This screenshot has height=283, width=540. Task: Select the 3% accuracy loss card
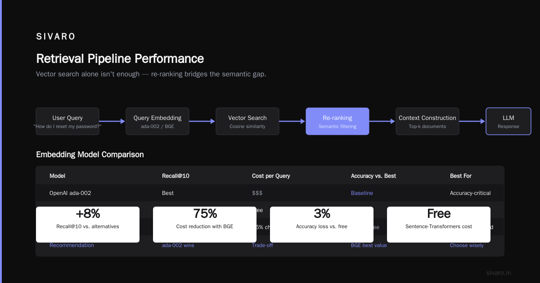coord(322,225)
